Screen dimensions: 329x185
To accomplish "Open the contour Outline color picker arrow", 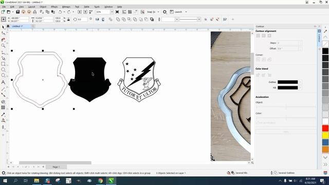I will click(x=300, y=82).
